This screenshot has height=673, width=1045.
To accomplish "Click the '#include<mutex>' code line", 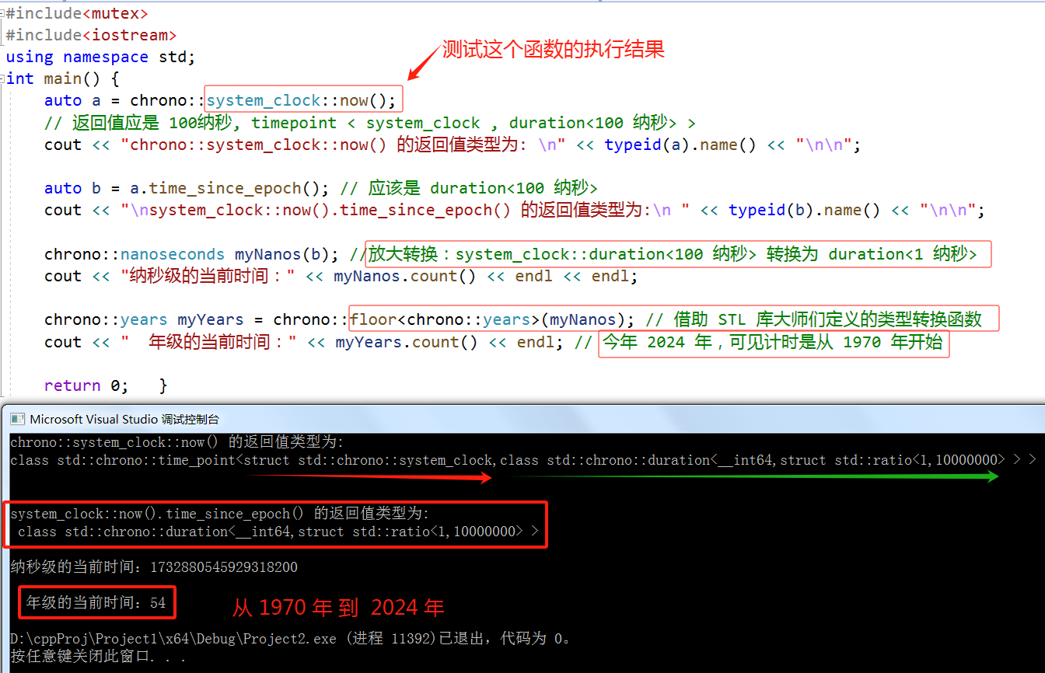I will tap(77, 13).
